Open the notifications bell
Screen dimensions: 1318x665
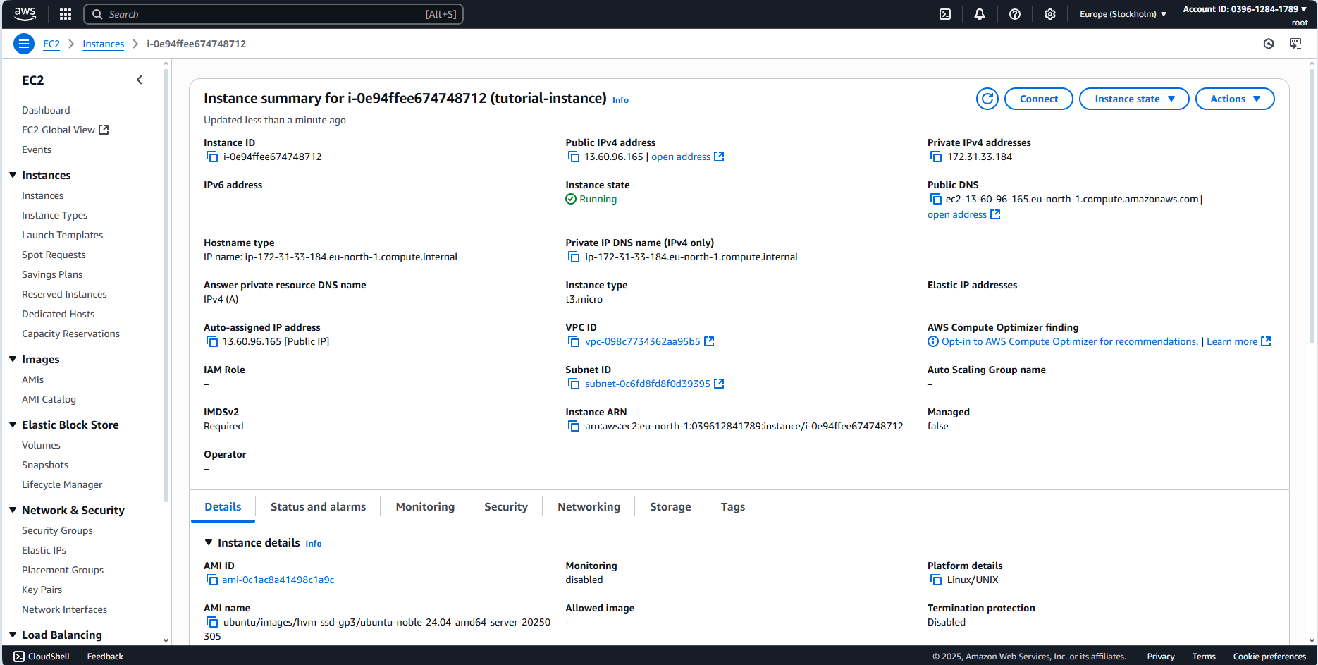pos(980,14)
